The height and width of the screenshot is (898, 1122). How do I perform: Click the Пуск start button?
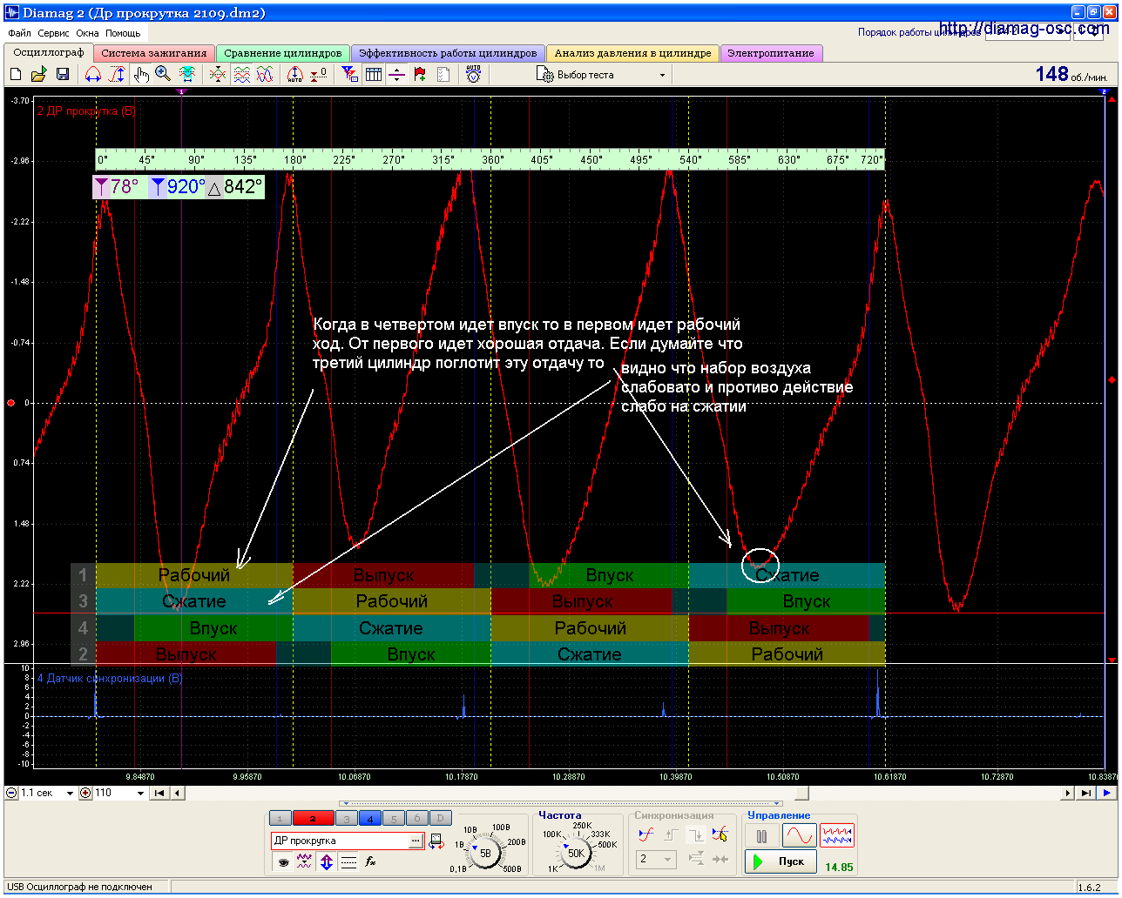(781, 861)
